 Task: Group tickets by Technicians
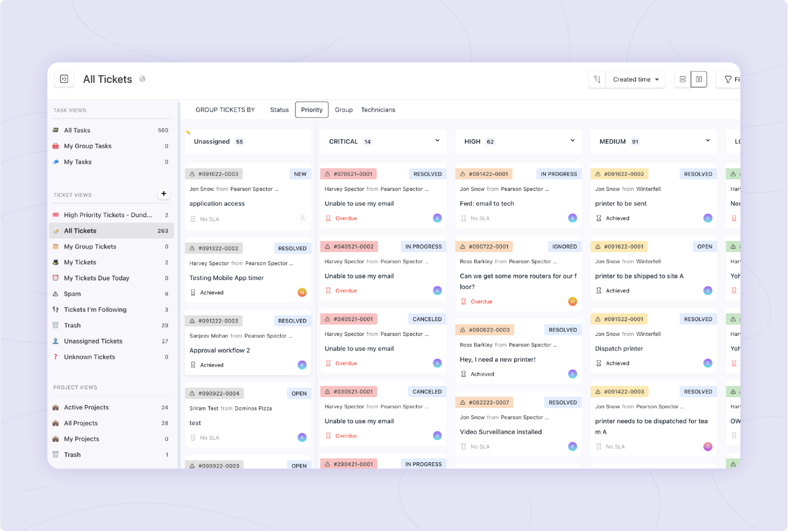tap(378, 110)
